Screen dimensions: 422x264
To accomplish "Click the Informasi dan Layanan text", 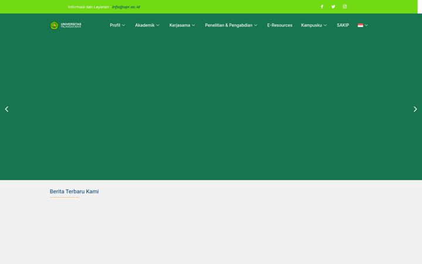I will (x=89, y=7).
